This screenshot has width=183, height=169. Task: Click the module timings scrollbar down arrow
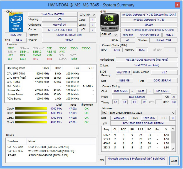click(x=173, y=149)
